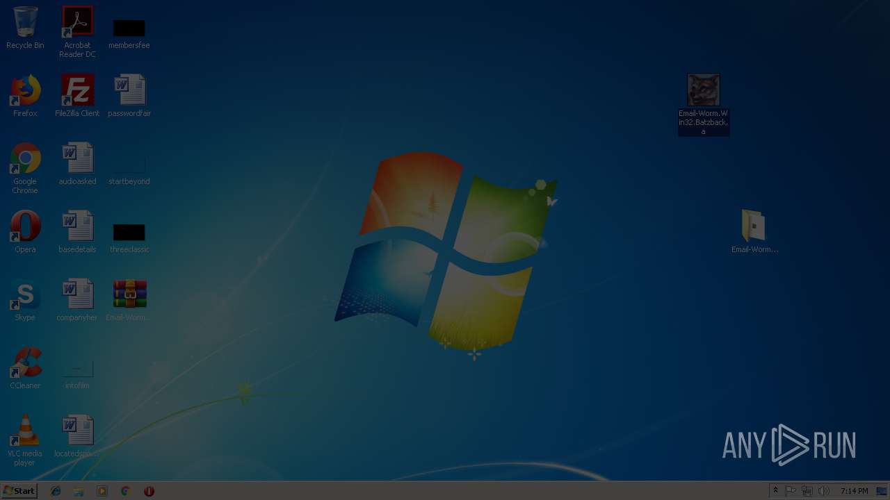Select the Email-Worm WinRAR archive icon

(129, 300)
